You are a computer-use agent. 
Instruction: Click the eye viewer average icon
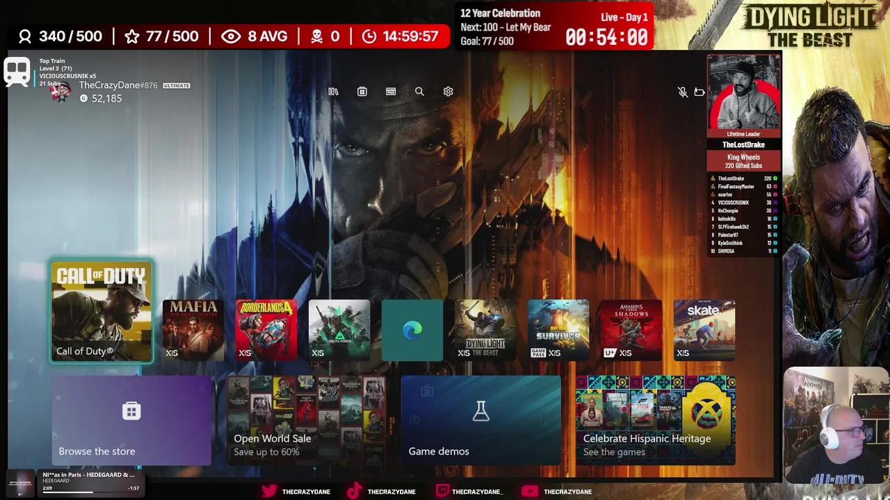(231, 37)
